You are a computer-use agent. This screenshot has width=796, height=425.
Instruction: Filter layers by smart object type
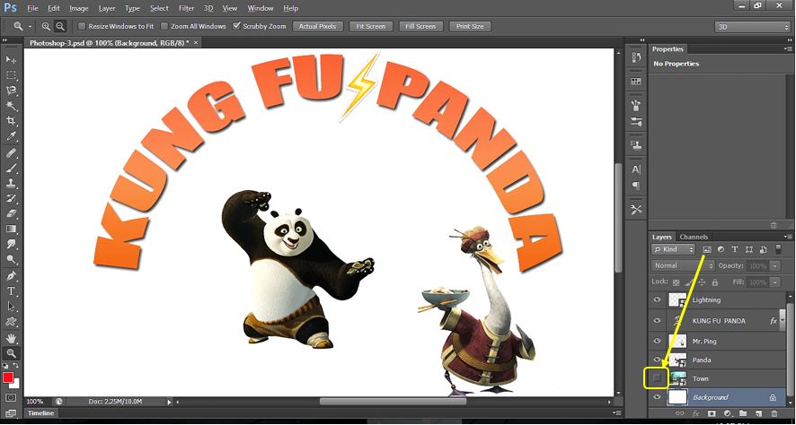pos(763,250)
